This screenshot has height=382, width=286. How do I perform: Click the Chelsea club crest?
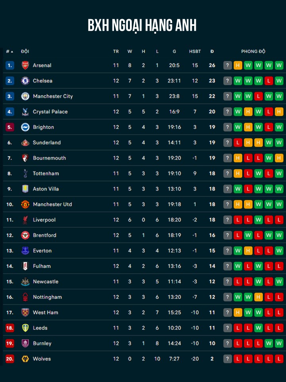[25, 81]
